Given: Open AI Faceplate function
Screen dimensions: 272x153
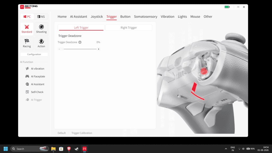Looking at the screenshot, I should pyautogui.click(x=35, y=76).
